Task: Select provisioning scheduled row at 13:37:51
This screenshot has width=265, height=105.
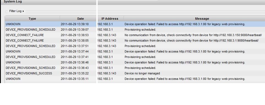Action: pyautogui.click(x=135, y=46)
